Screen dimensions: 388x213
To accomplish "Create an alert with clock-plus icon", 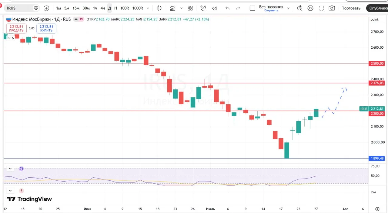I will pyautogui.click(x=203, y=8).
